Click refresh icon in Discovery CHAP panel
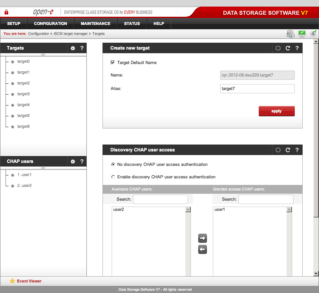The width and height of the screenshot is (319, 293). (x=288, y=150)
